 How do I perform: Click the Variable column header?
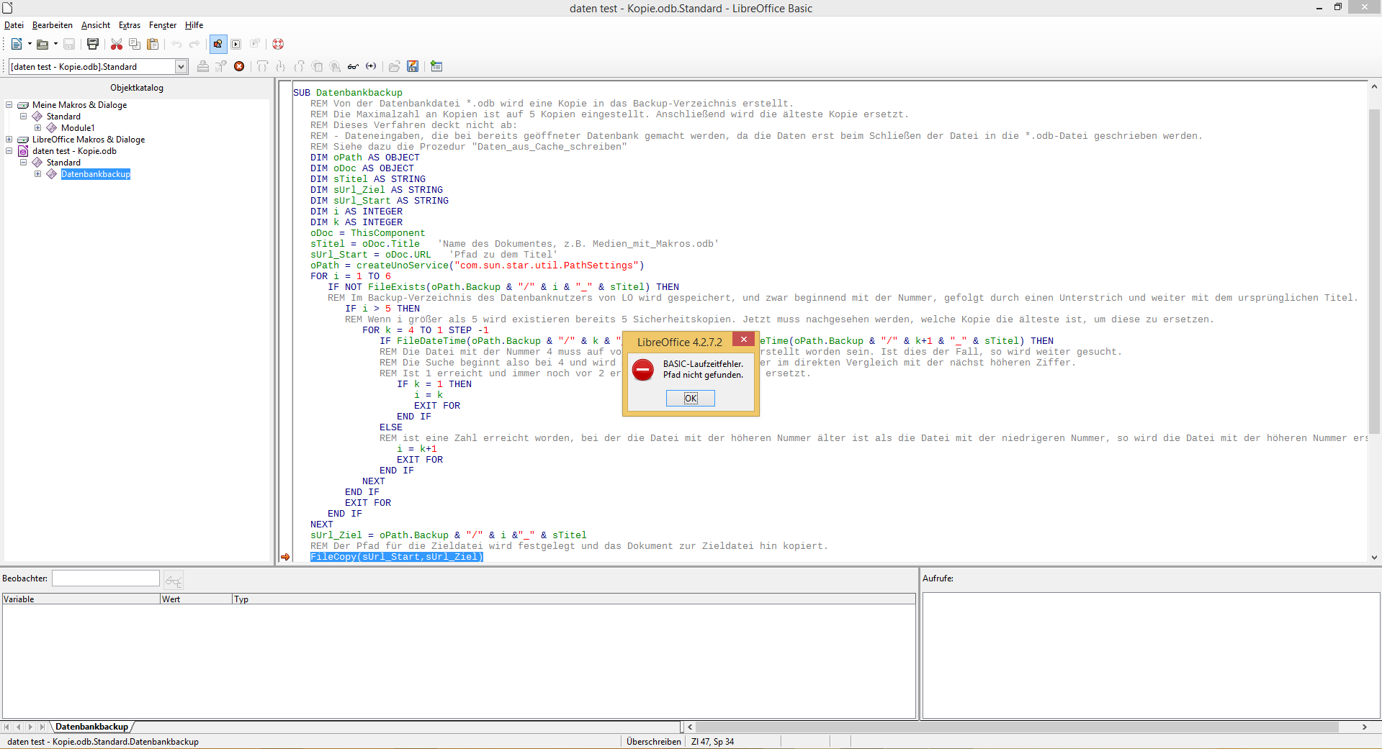pos(81,599)
